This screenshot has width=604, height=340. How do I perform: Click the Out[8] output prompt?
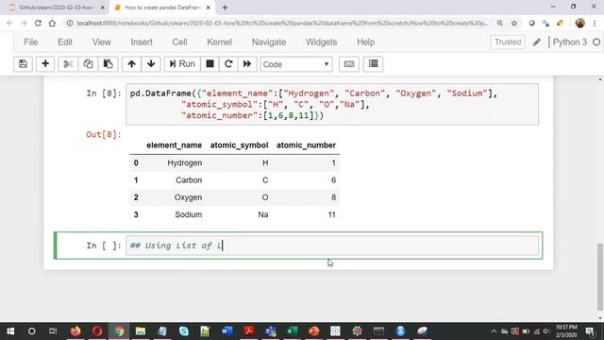(x=103, y=134)
